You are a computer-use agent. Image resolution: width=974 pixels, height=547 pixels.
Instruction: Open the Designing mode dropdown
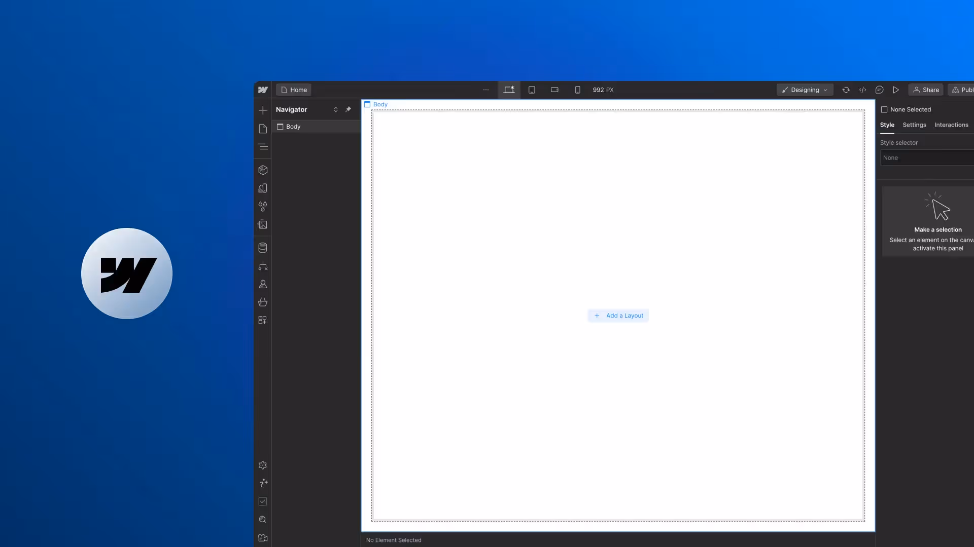[805, 90]
